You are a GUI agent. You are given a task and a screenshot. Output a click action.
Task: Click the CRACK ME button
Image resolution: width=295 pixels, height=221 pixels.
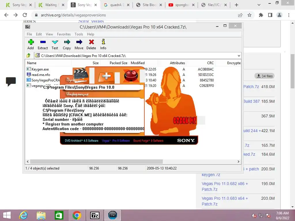click(x=184, y=121)
